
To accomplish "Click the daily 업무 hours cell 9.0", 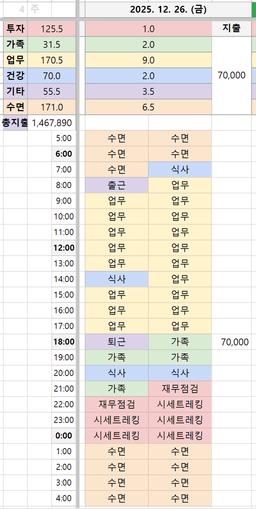I will [x=148, y=60].
